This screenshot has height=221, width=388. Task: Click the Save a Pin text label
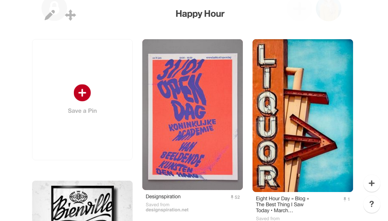82,111
